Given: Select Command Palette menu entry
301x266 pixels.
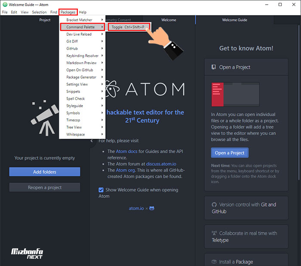Looking at the screenshot, I should pyautogui.click(x=82, y=27).
